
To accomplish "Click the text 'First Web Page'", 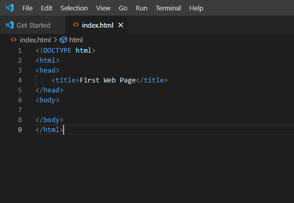I will coord(107,80).
